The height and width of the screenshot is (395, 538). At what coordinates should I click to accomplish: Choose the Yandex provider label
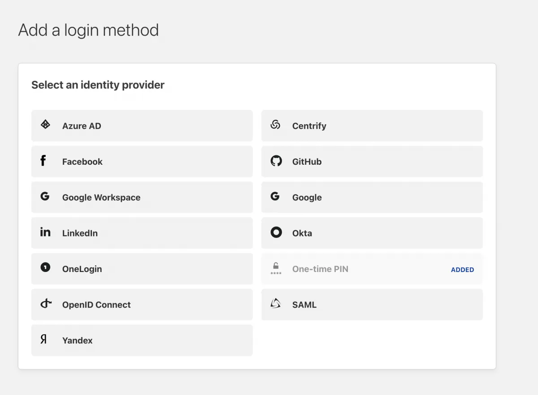click(x=78, y=341)
